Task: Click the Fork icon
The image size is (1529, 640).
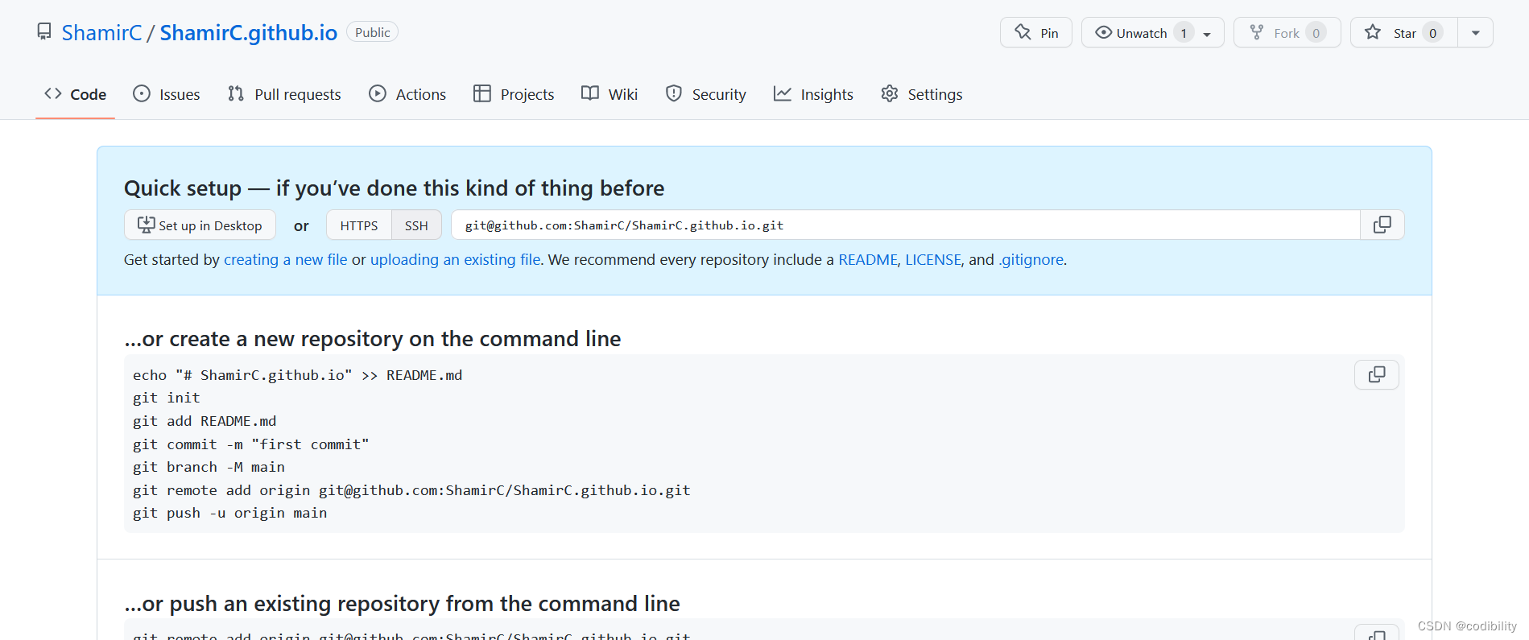Action: coord(1257,32)
